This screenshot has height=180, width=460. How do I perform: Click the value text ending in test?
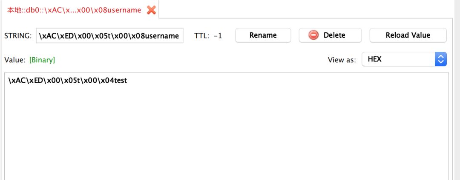(x=67, y=80)
